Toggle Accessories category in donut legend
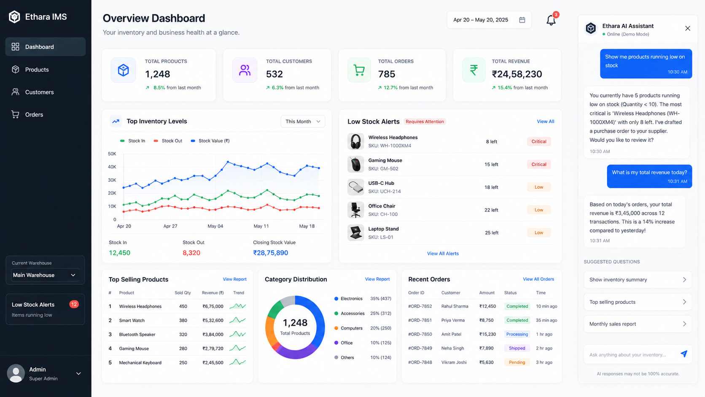Image resolution: width=705 pixels, height=397 pixels. coord(349,313)
